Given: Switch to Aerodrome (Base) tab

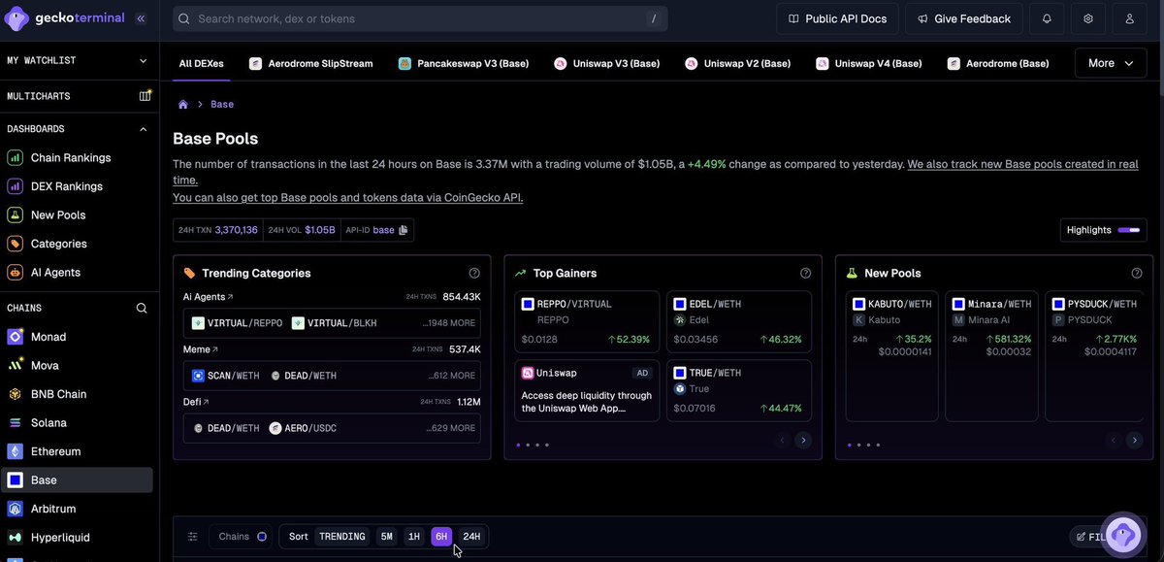Looking at the screenshot, I should (999, 63).
